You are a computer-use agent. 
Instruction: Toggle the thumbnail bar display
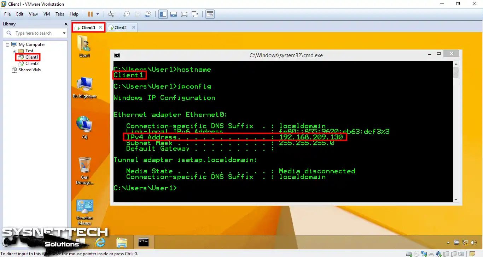173,14
